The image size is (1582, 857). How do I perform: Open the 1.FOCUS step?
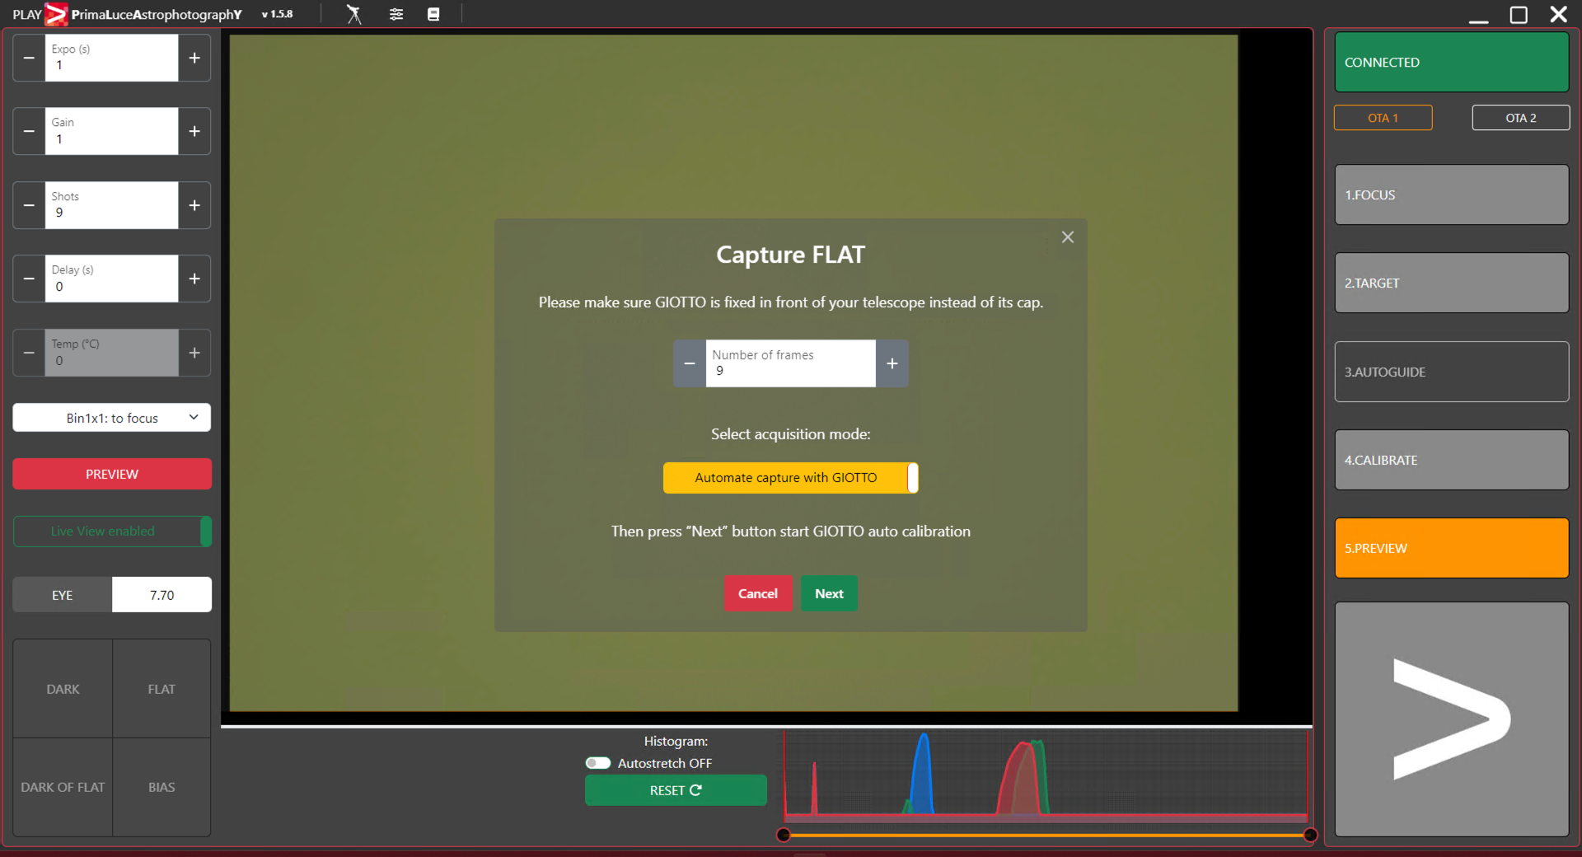(x=1452, y=194)
